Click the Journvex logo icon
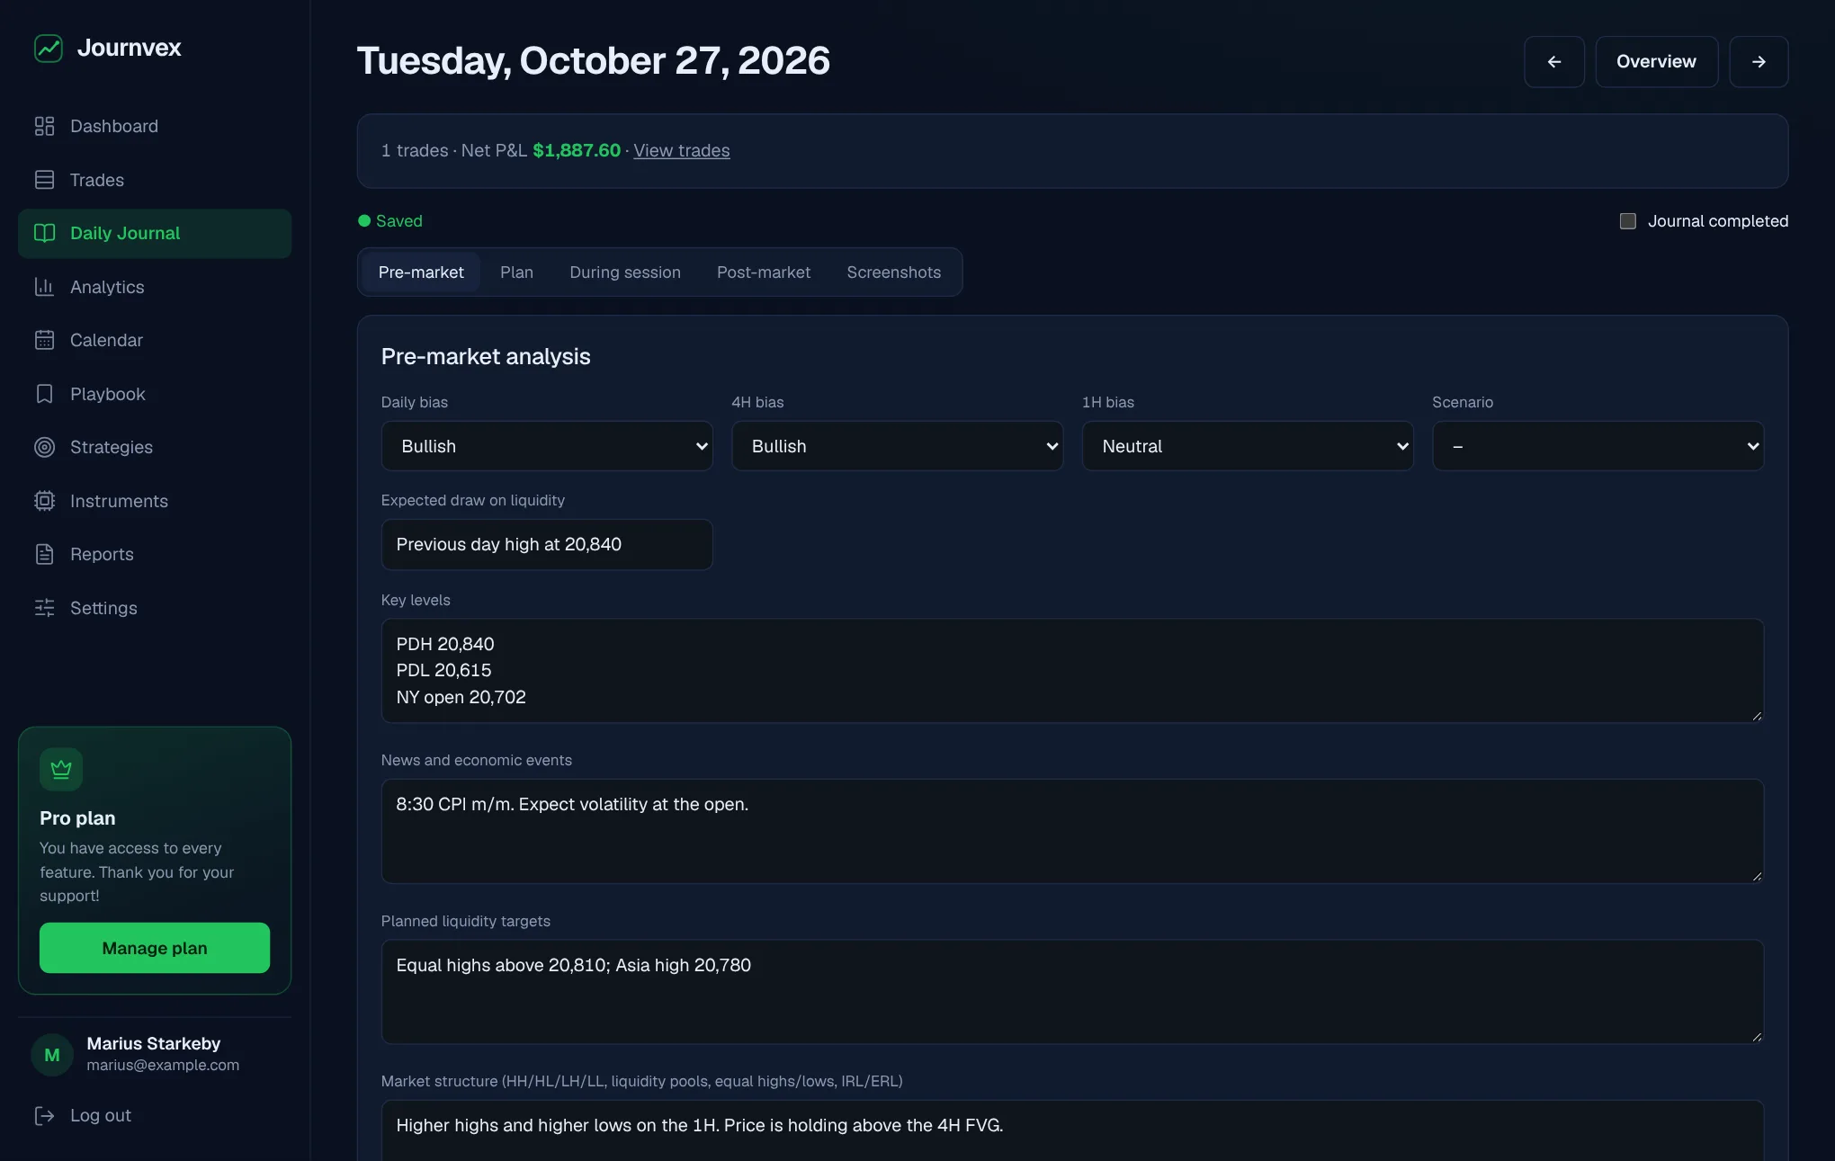The width and height of the screenshot is (1835, 1161). pos(49,48)
